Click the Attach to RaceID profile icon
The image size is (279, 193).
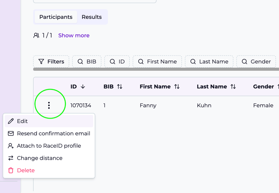click(x=11, y=146)
